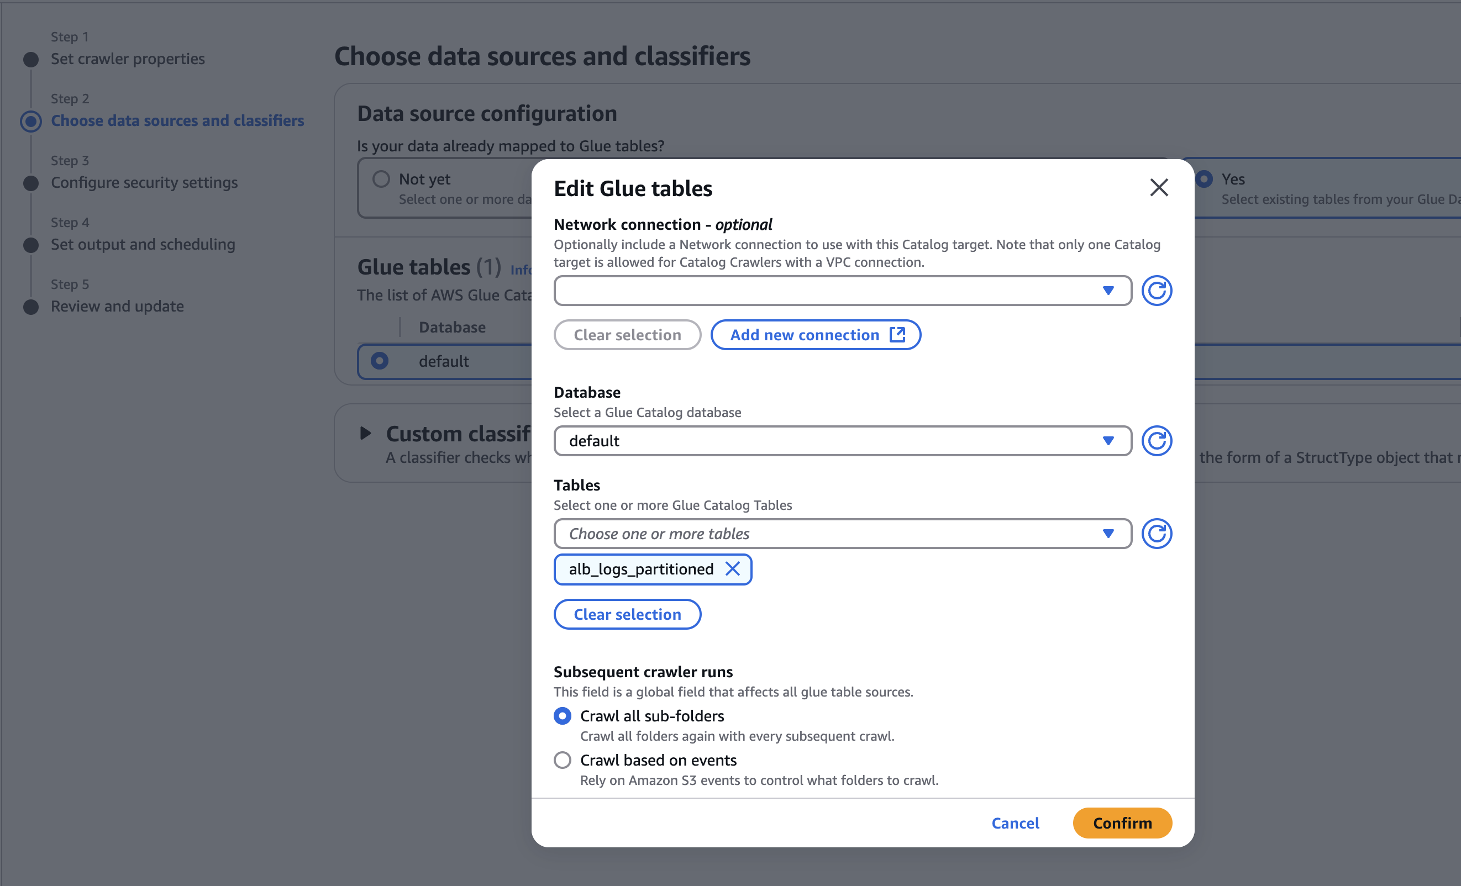Remove the alb_logs_partitioned table tag
1461x886 pixels.
click(732, 569)
